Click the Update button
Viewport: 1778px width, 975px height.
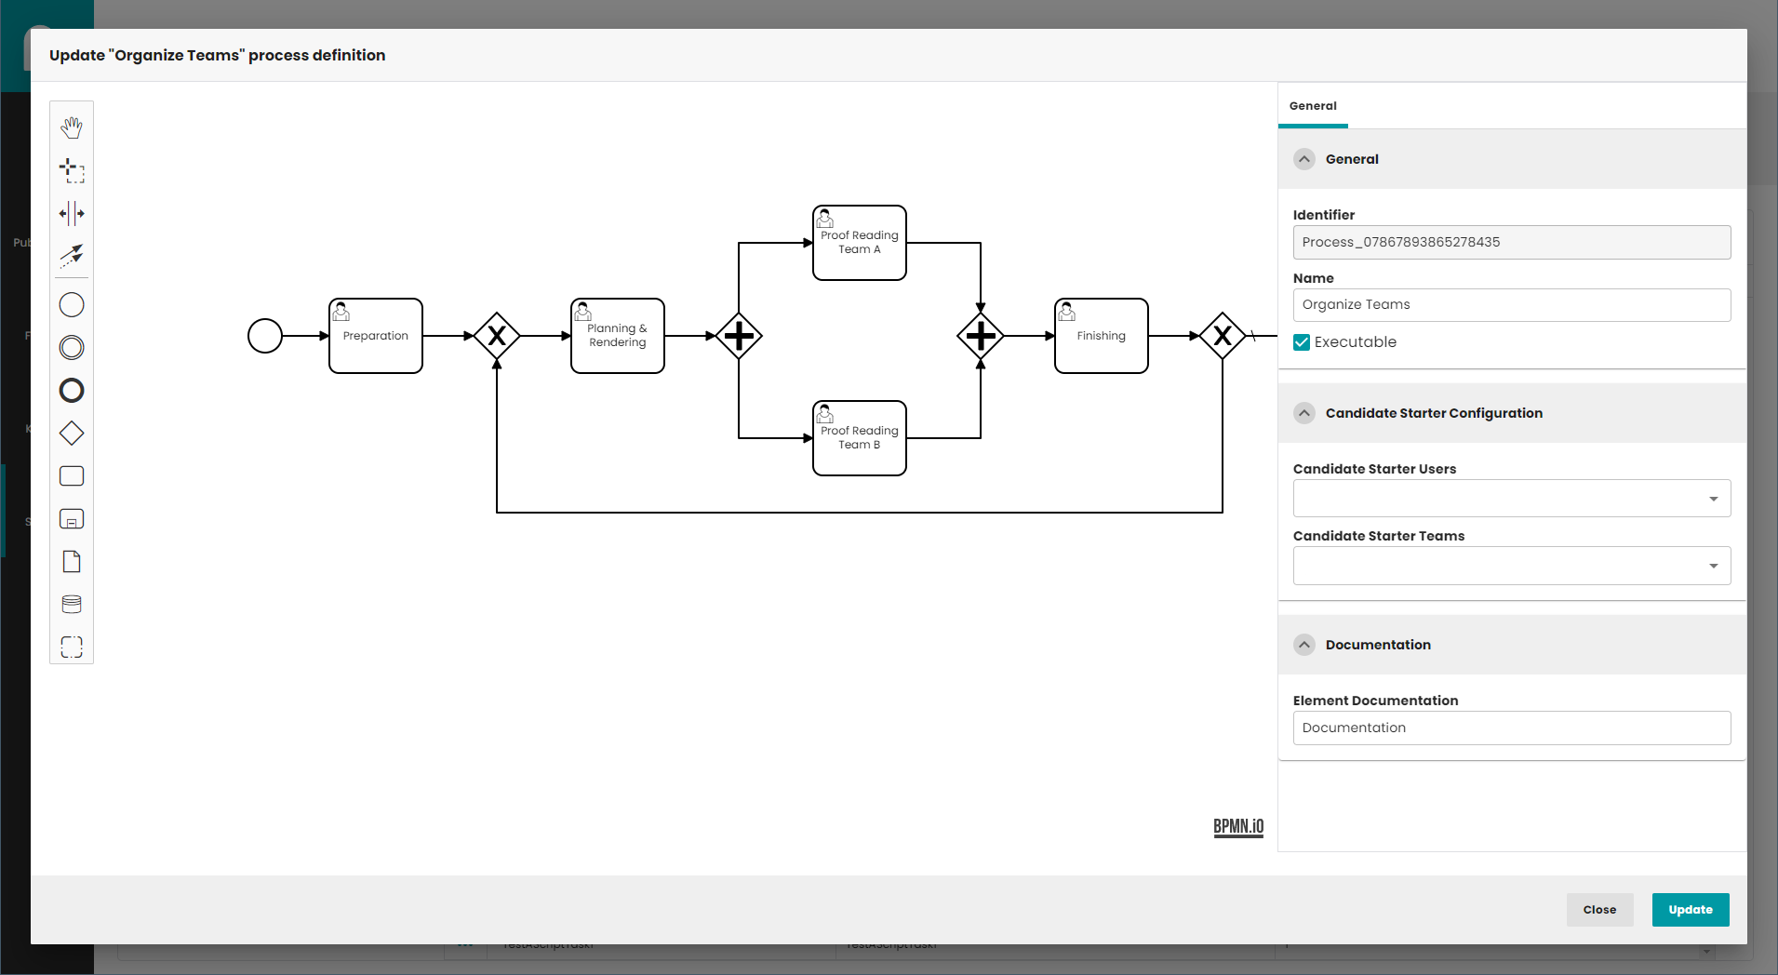1690,910
